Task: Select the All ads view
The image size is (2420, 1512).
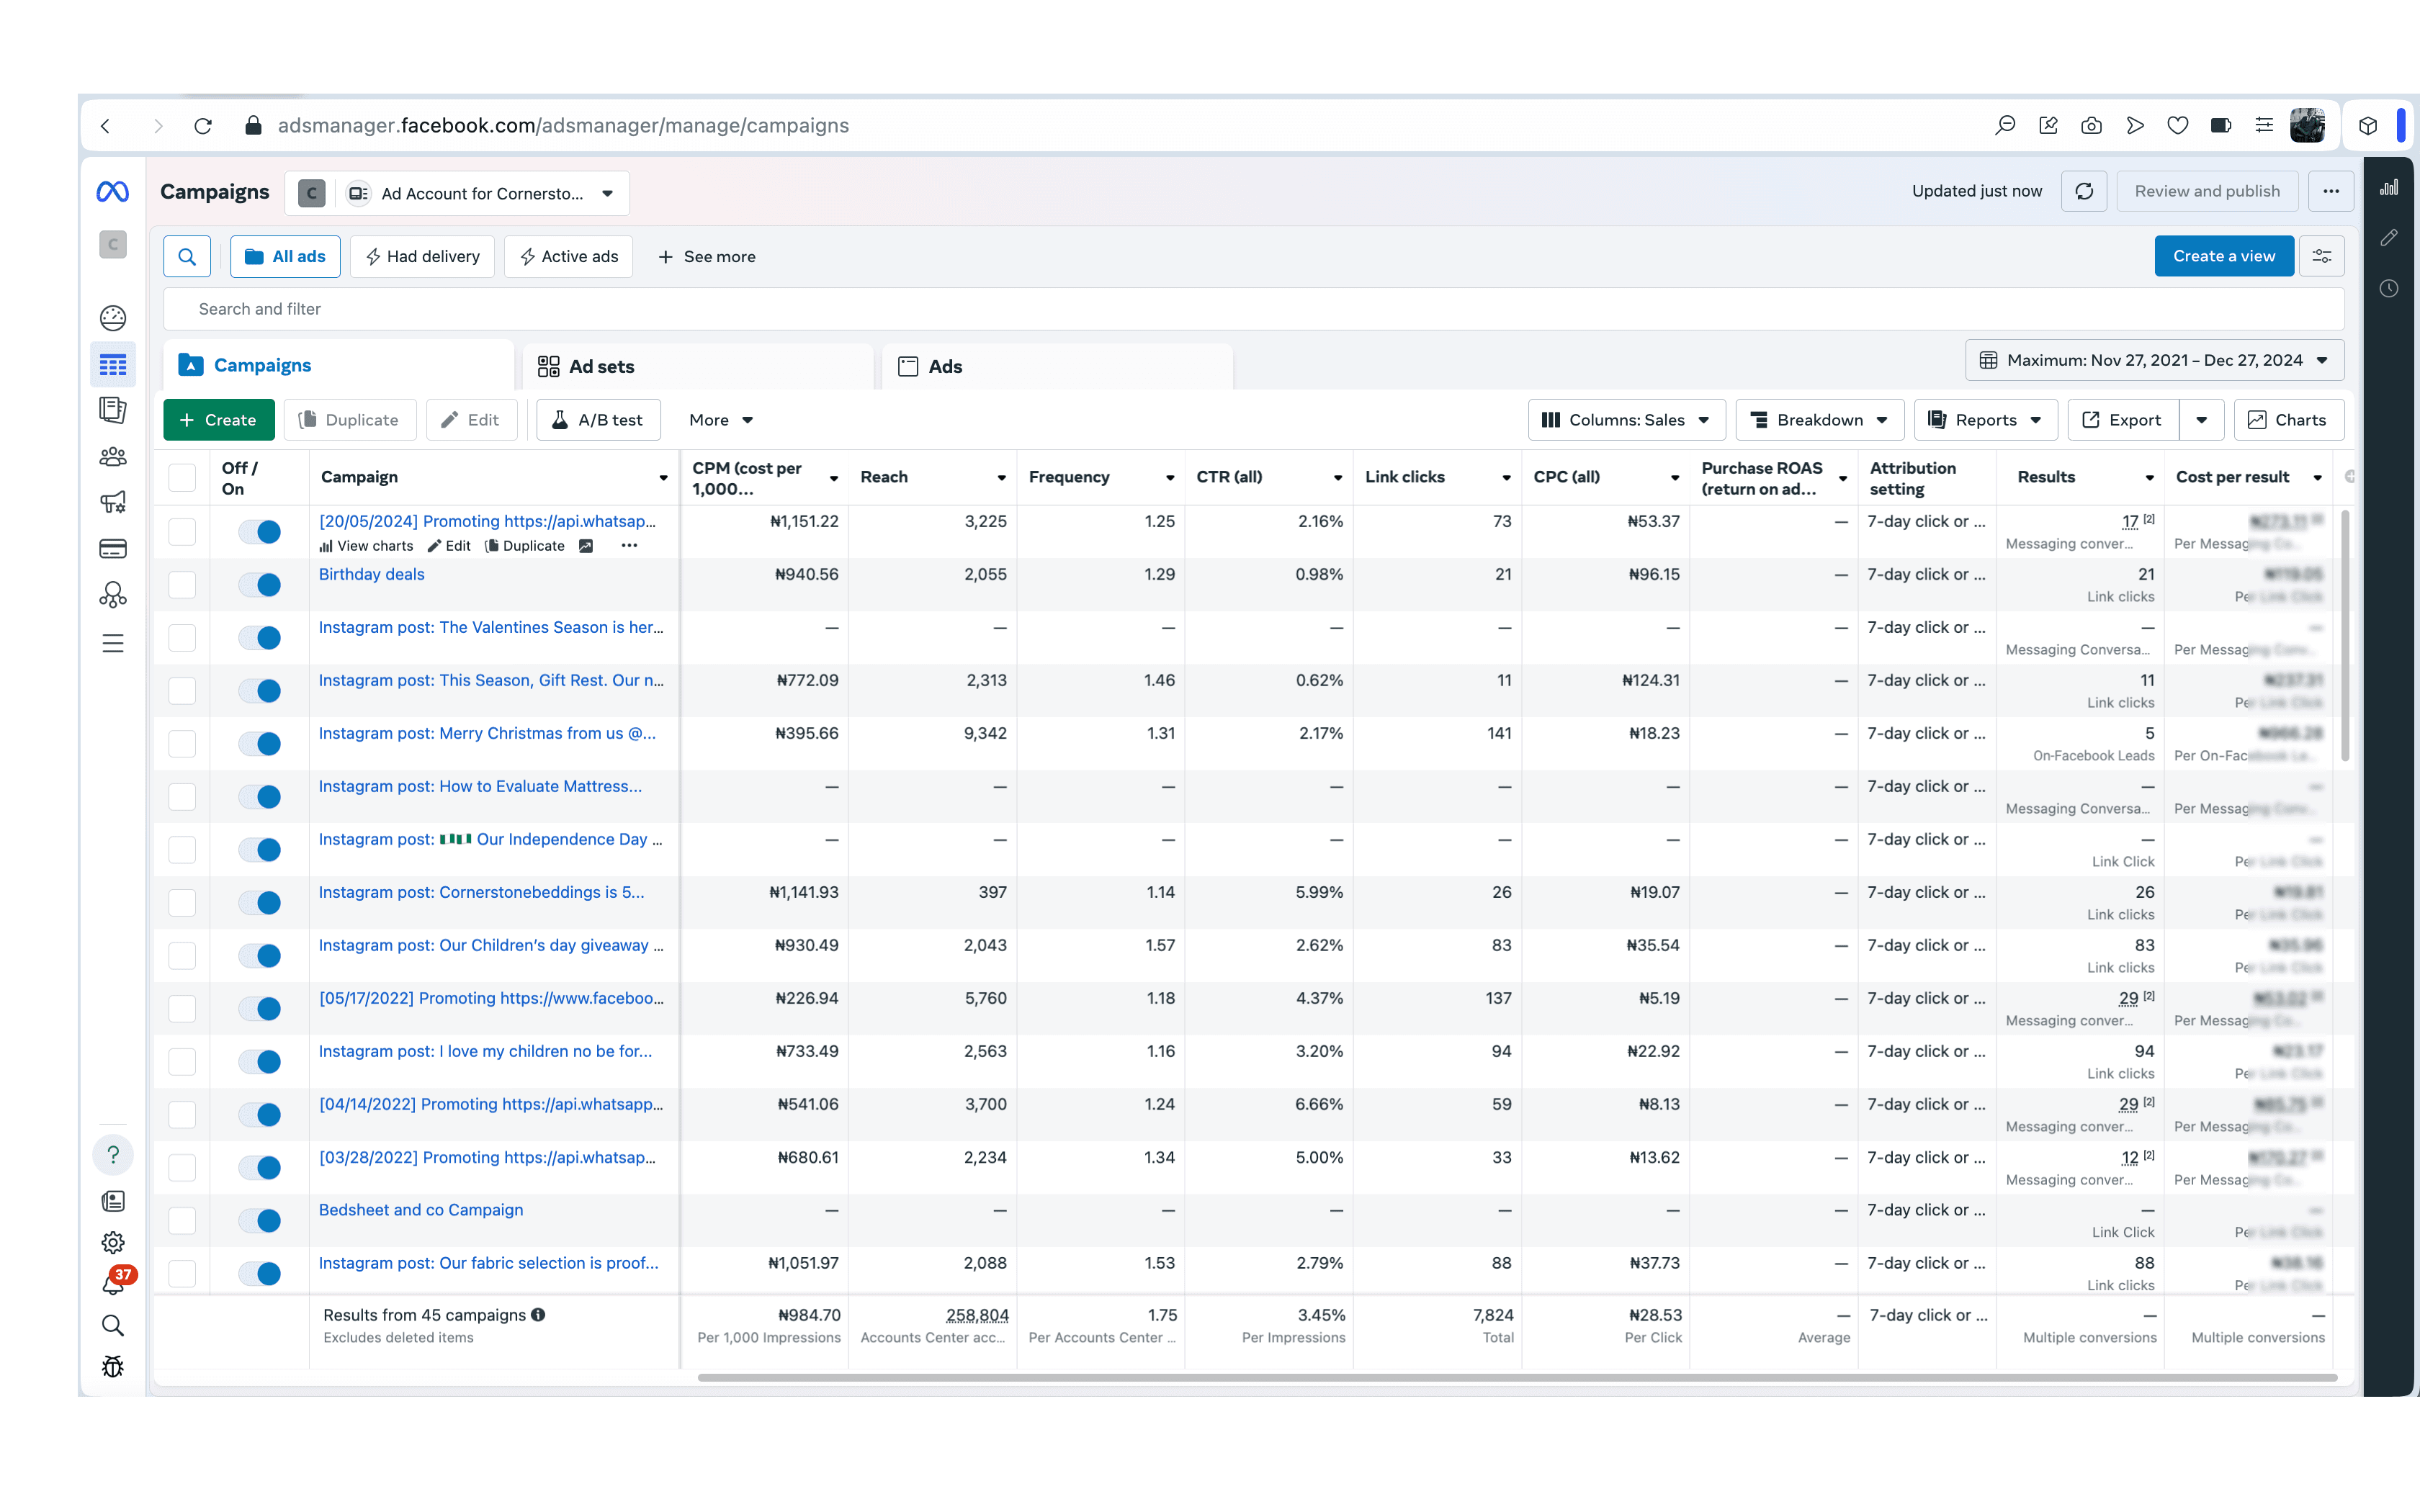Action: (x=285, y=257)
